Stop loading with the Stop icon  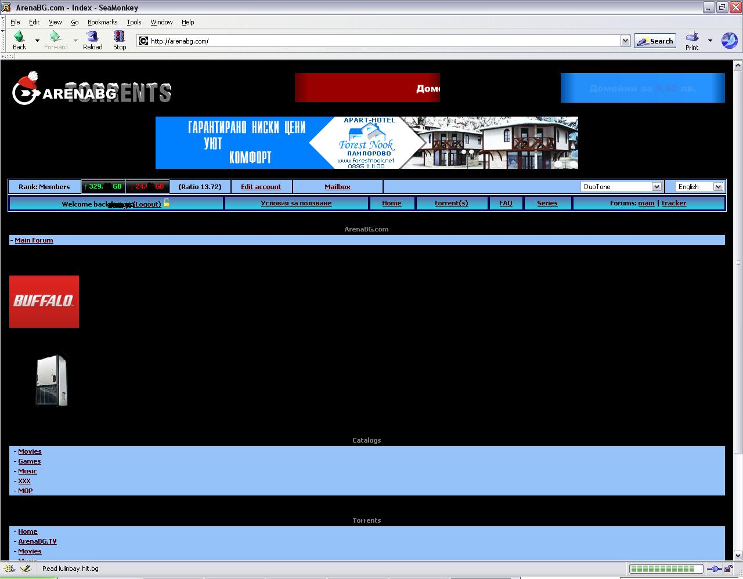119,37
